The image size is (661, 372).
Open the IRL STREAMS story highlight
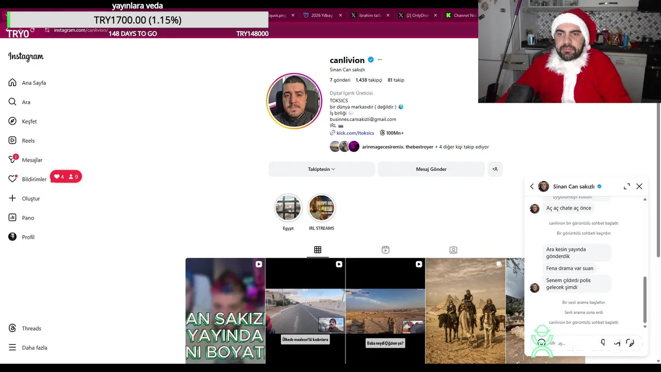click(x=321, y=208)
